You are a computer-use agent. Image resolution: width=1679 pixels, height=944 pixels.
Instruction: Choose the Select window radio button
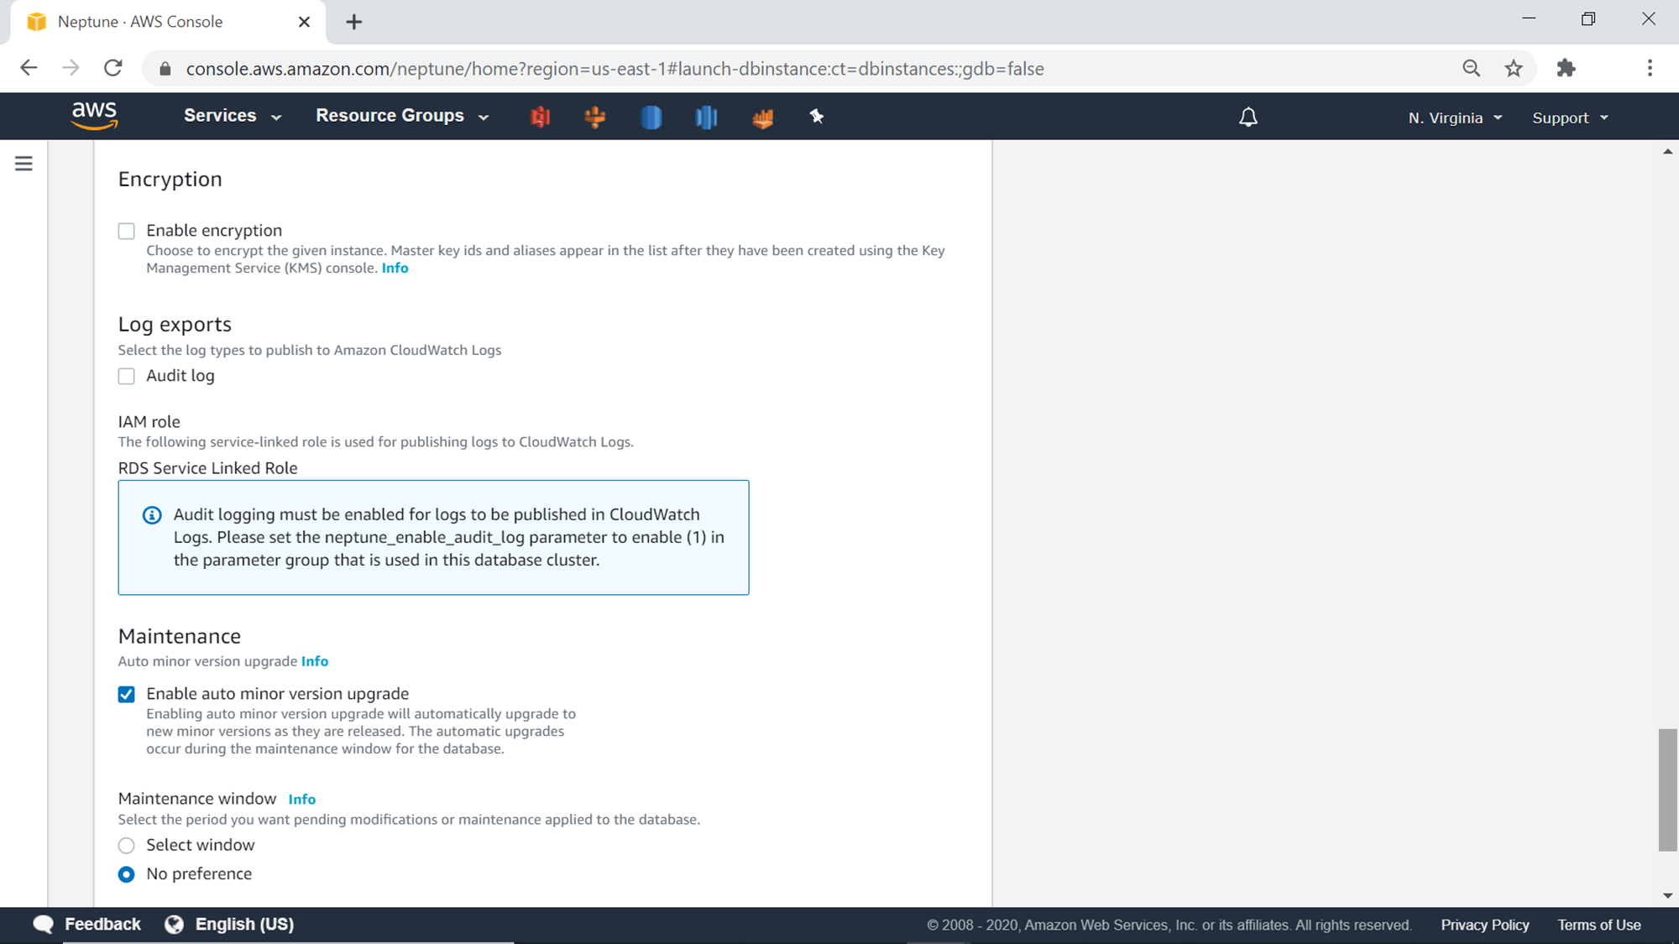pos(127,845)
